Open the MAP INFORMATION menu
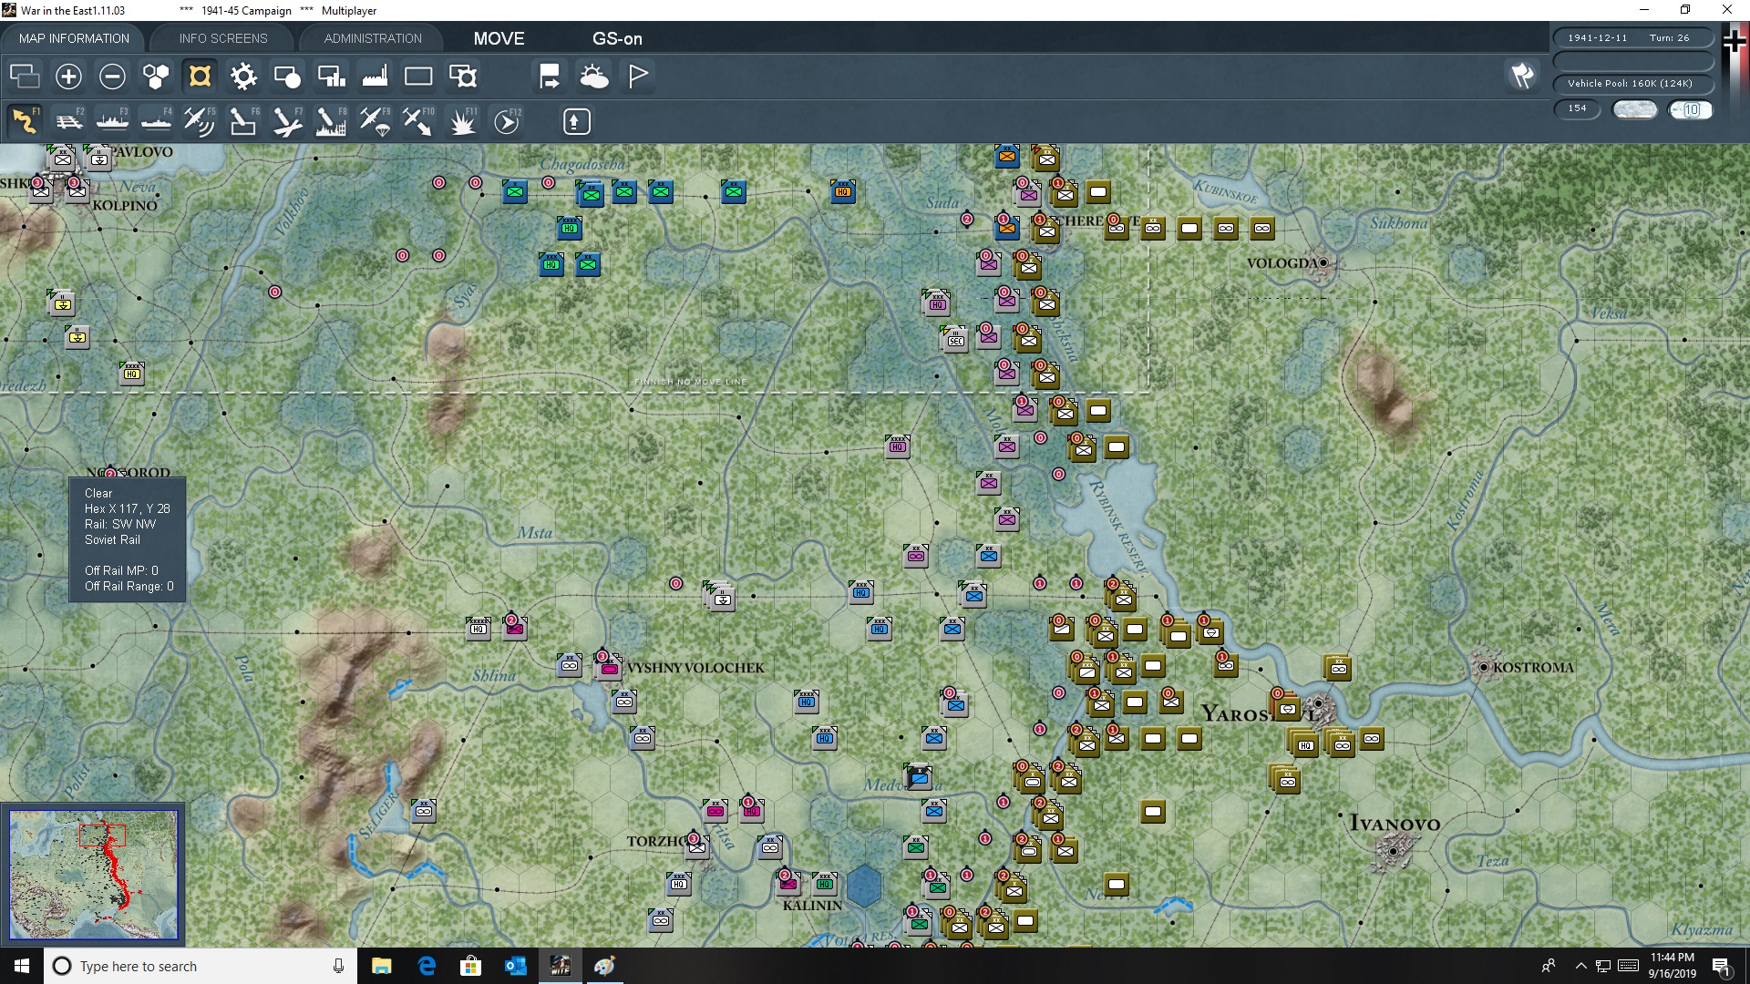This screenshot has height=984, width=1750. (x=74, y=38)
